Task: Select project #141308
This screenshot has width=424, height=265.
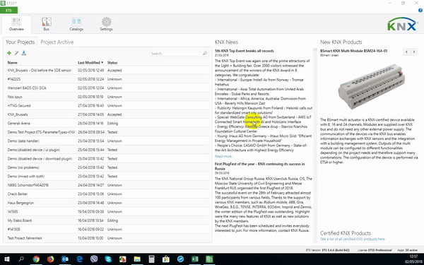Action: click(x=107, y=229)
